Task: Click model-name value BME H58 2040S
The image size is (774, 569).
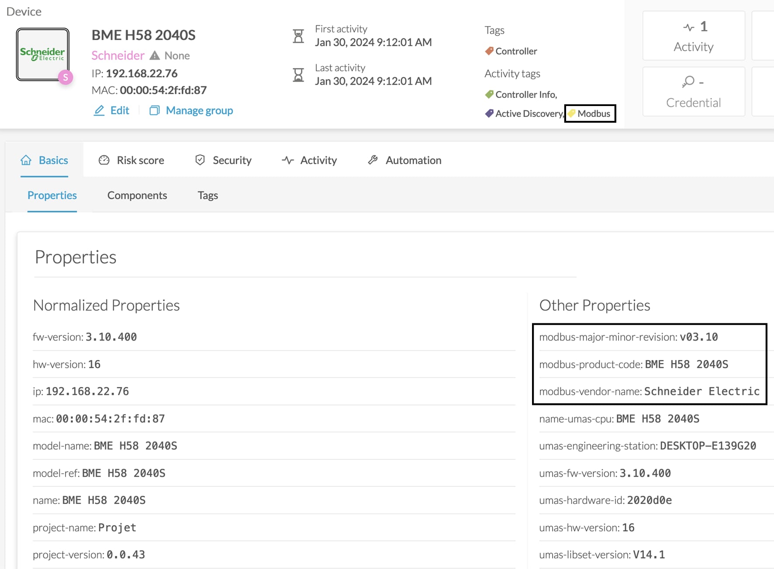Action: (x=135, y=446)
